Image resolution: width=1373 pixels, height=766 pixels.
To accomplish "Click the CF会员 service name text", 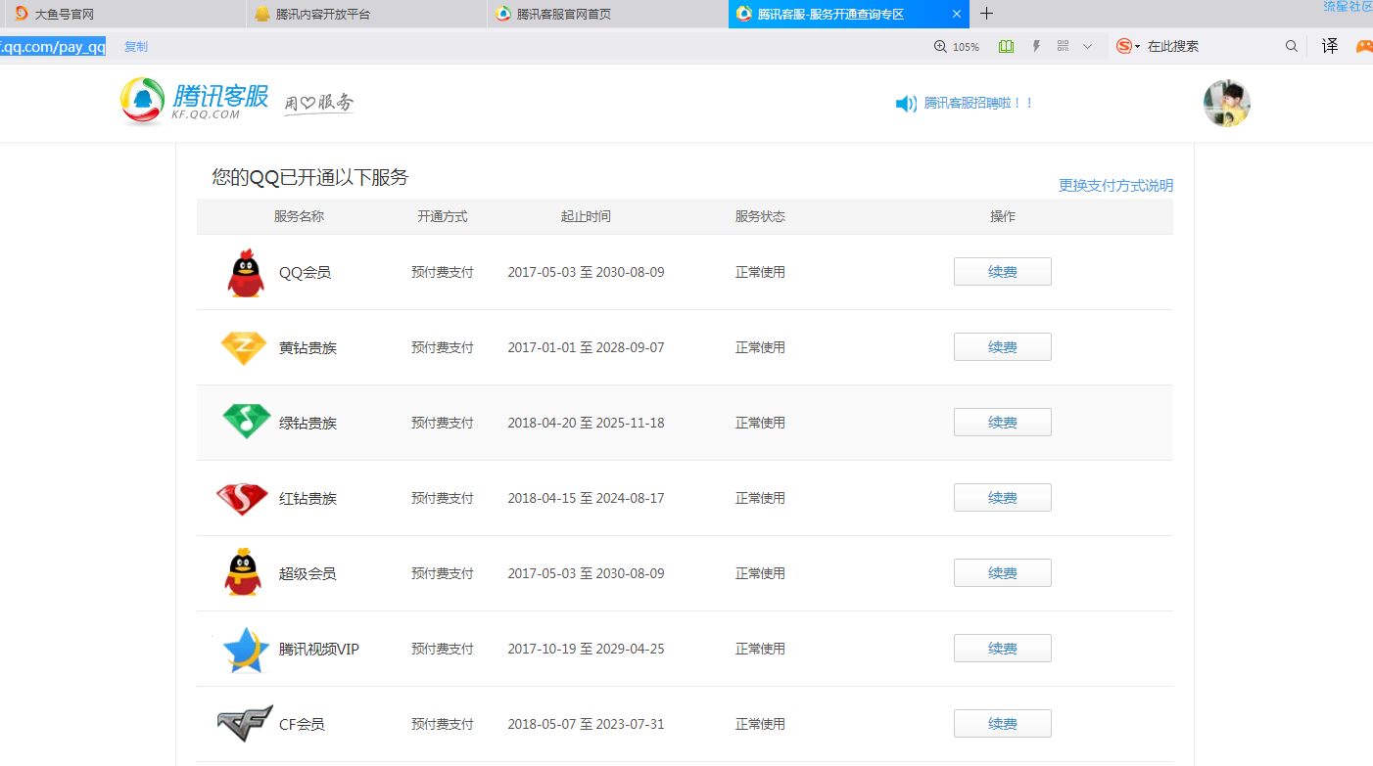I will click(302, 724).
